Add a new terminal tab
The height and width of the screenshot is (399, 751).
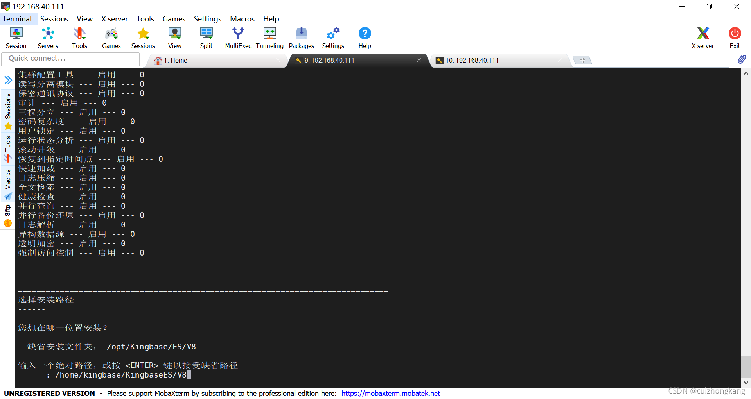point(582,60)
